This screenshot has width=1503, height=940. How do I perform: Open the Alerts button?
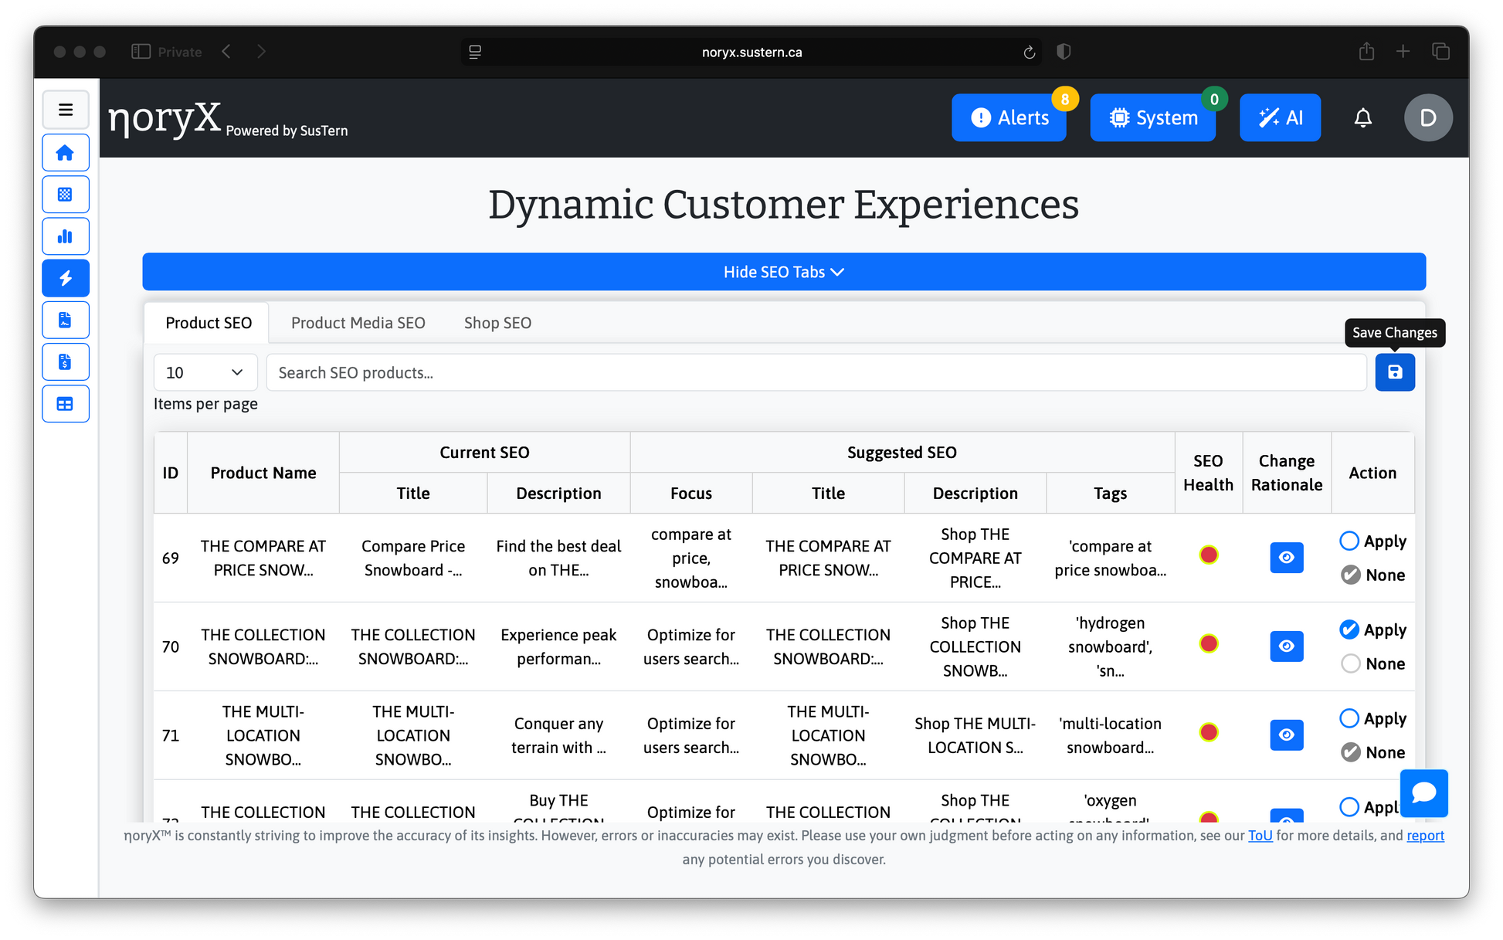click(1009, 117)
